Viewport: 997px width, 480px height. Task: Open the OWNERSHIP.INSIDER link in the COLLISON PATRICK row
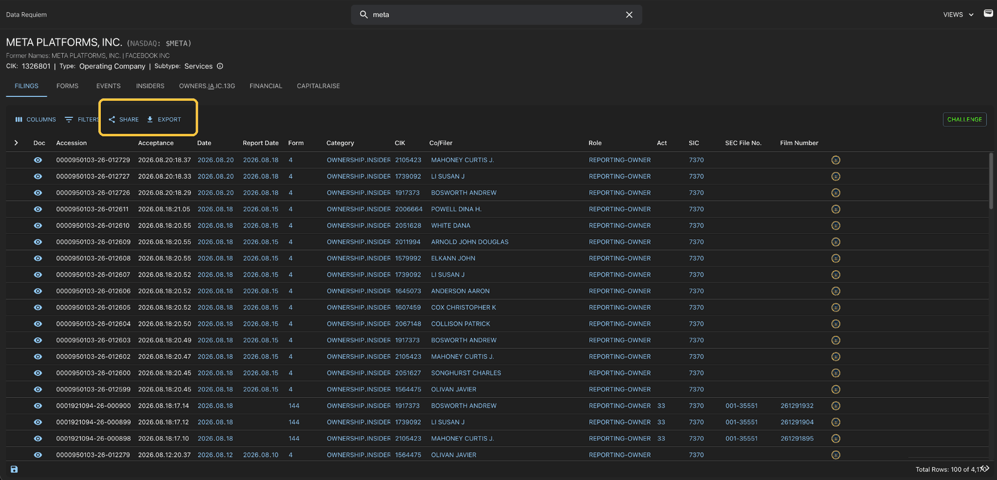pyautogui.click(x=358, y=324)
